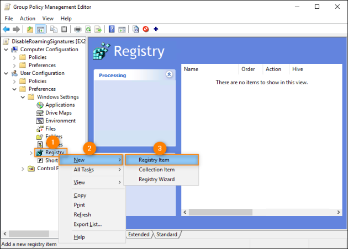
Task: Choose Registry Item from the submenu
Action: (154, 160)
